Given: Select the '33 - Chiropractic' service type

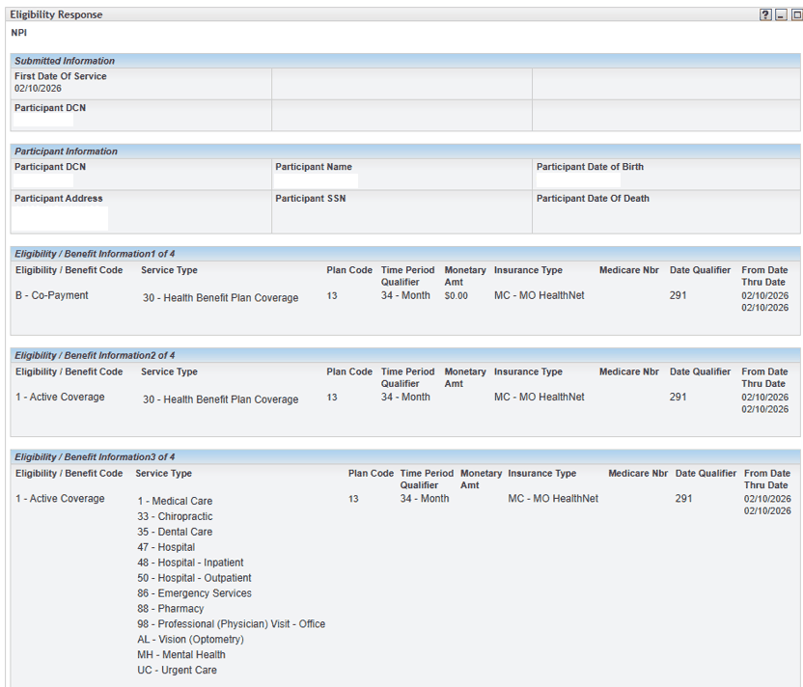Looking at the screenshot, I should (175, 516).
